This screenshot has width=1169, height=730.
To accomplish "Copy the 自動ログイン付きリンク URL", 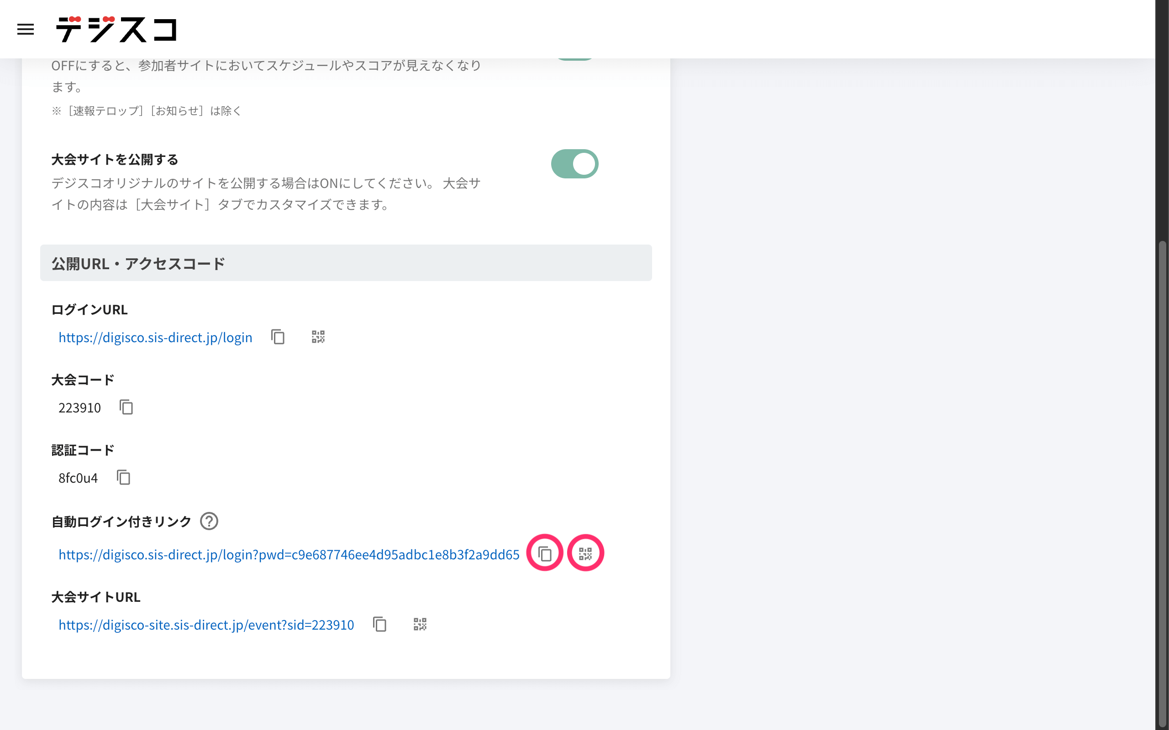I will coord(544,553).
